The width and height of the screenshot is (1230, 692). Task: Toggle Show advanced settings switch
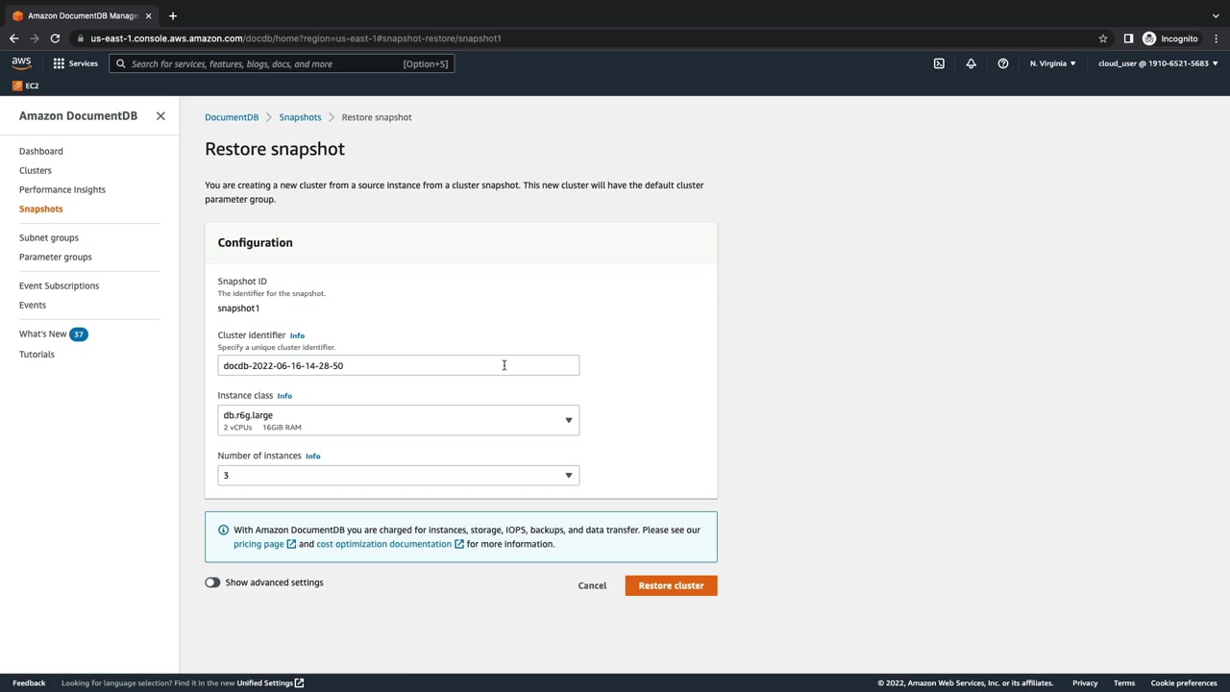pyautogui.click(x=212, y=582)
